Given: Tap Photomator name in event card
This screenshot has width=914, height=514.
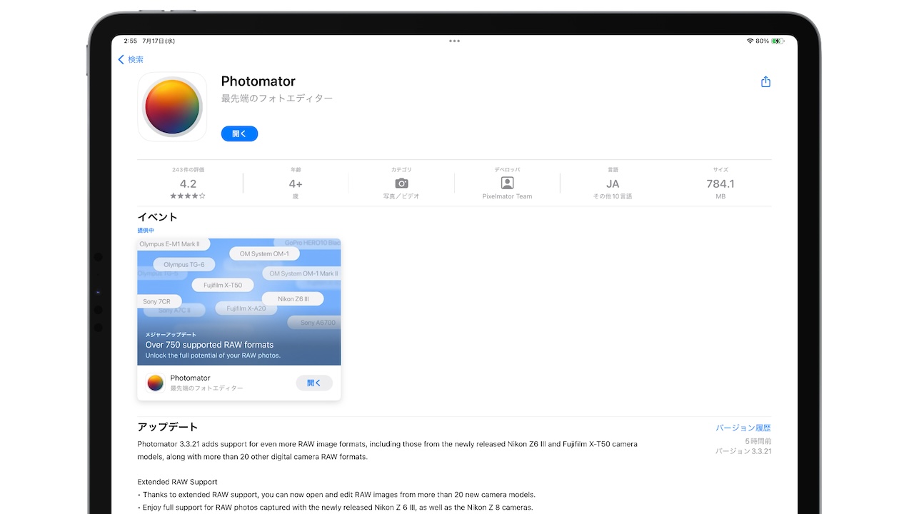Looking at the screenshot, I should (x=190, y=378).
